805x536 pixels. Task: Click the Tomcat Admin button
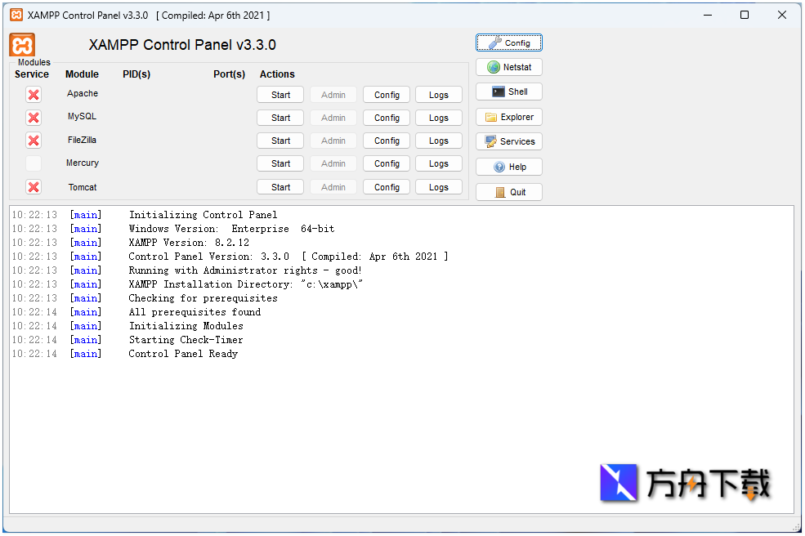pyautogui.click(x=333, y=187)
